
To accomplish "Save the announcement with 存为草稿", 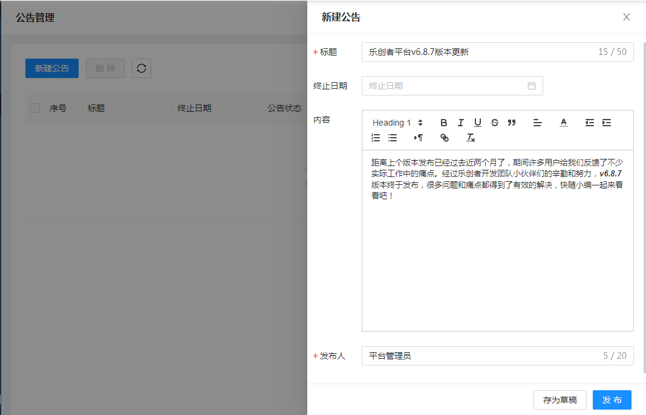I will (x=560, y=400).
